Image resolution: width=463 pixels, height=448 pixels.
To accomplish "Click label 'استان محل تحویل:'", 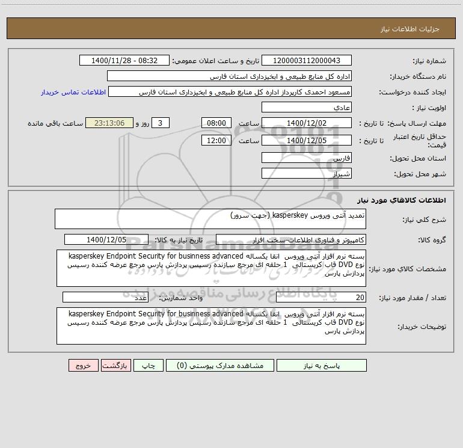I will point(418,159).
